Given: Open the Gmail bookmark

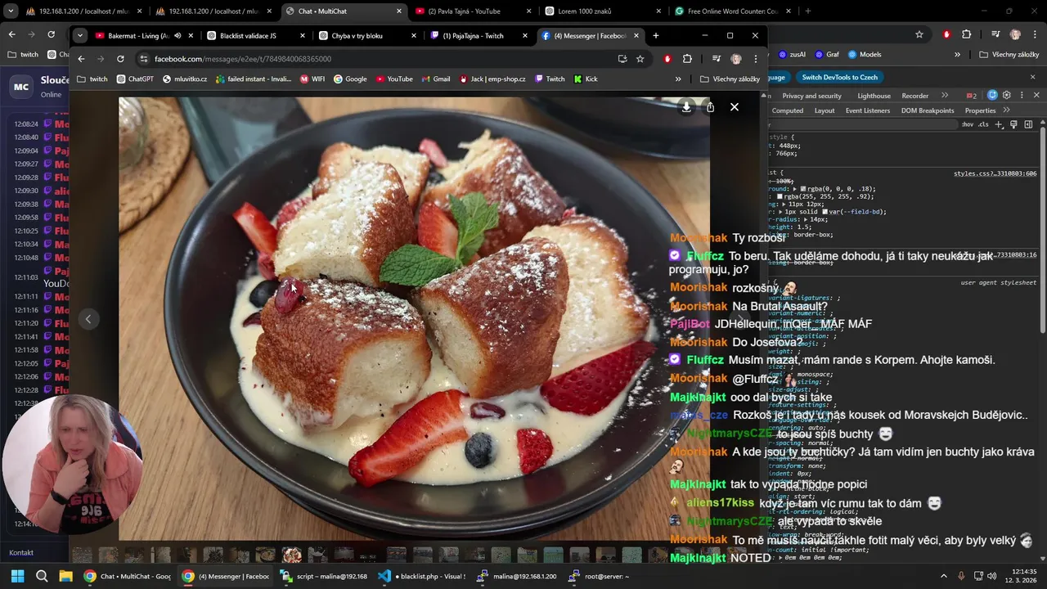Looking at the screenshot, I should coord(435,79).
